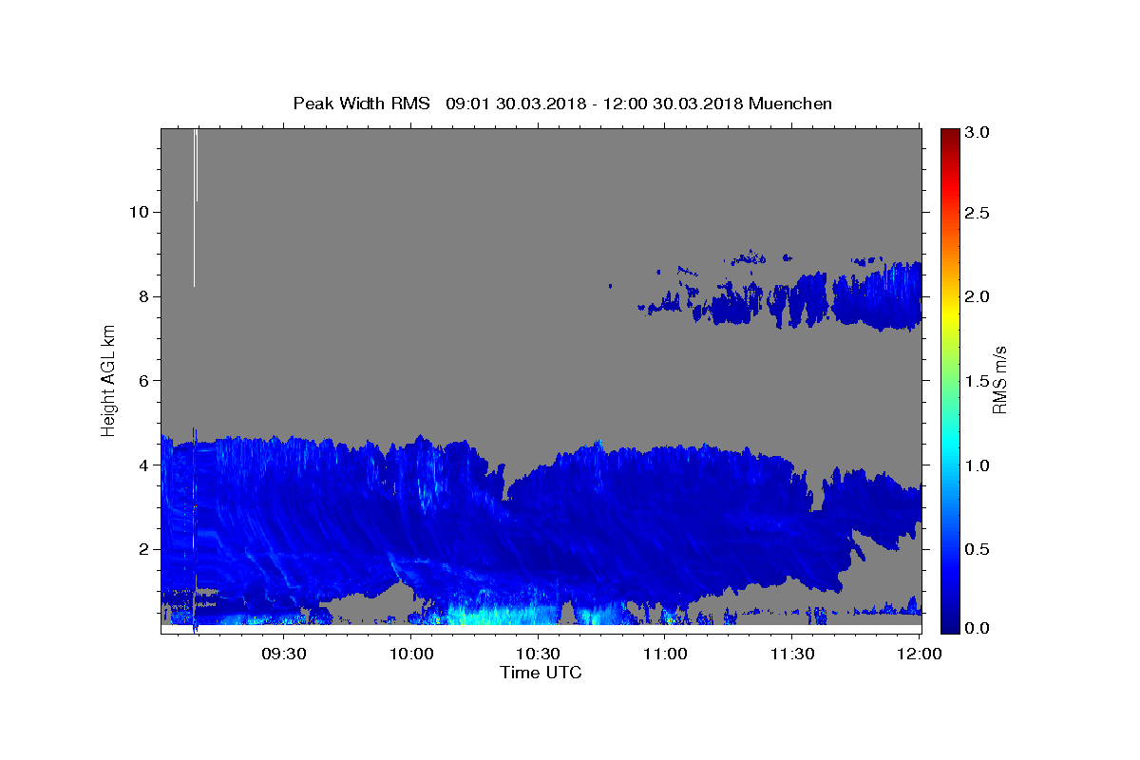The image size is (1140, 760).
Task: Click the white vertical line near plot top
Action: 195,207
